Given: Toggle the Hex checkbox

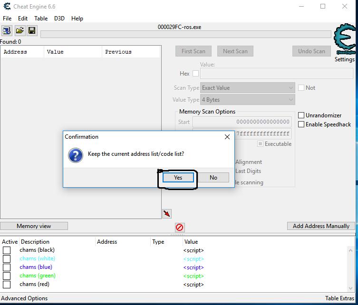Looking at the screenshot, I should (x=196, y=74).
